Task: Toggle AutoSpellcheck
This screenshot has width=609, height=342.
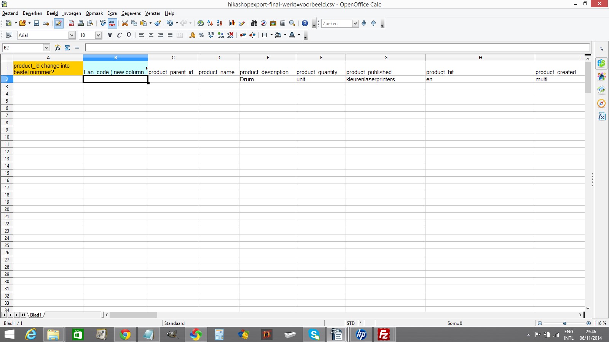Action: point(112,23)
